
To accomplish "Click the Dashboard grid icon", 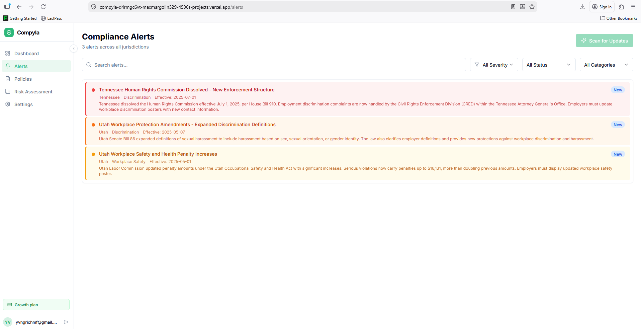I will (8, 53).
